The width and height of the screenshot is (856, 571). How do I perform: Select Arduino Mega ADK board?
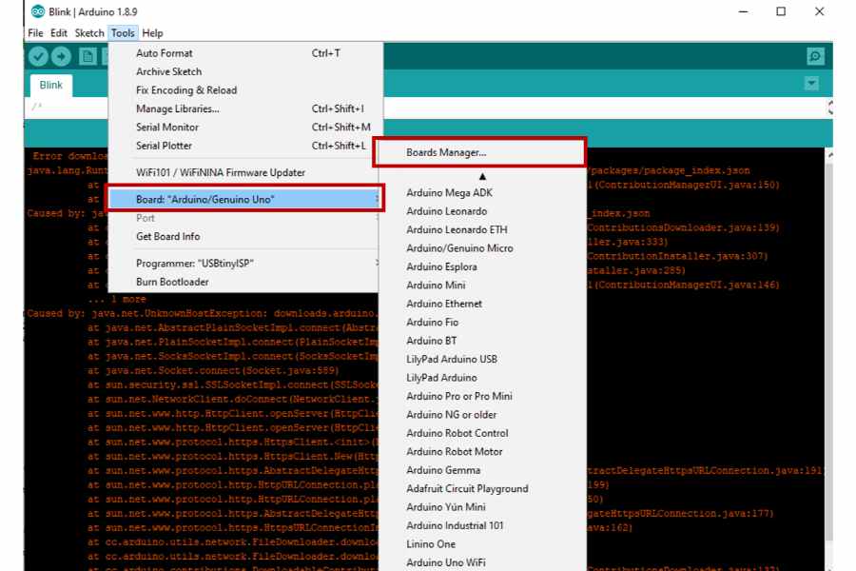pos(482,193)
